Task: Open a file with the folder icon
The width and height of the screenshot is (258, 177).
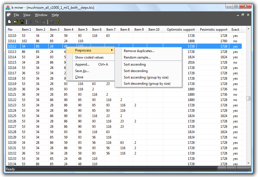Action: tap(16, 22)
